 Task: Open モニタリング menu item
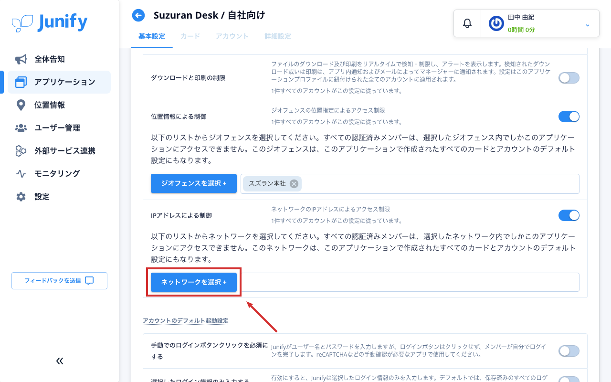click(59, 174)
